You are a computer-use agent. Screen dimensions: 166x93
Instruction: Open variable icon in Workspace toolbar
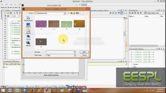(132, 13)
